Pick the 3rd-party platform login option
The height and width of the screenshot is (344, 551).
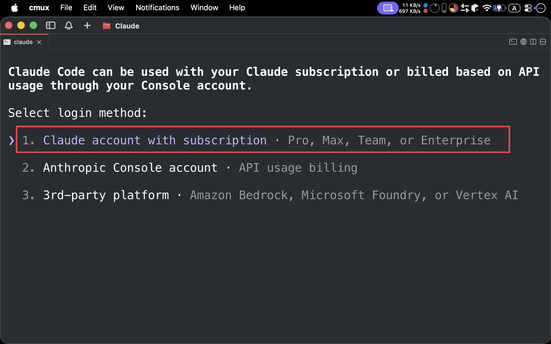click(x=270, y=195)
